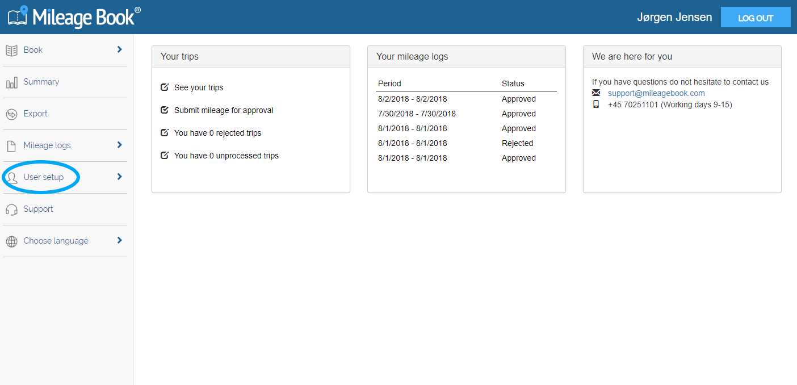Click the Mileage logs document icon
This screenshot has height=385, width=797.
[11, 146]
